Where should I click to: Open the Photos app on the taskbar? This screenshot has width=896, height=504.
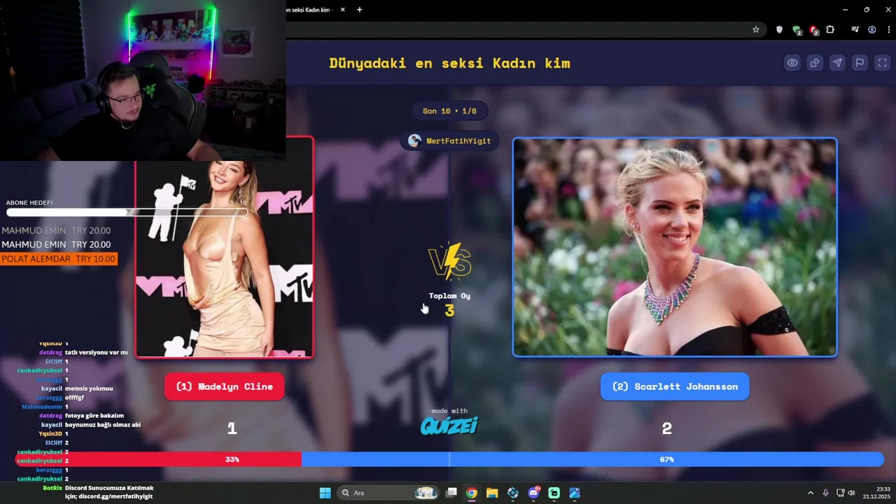pos(575,493)
